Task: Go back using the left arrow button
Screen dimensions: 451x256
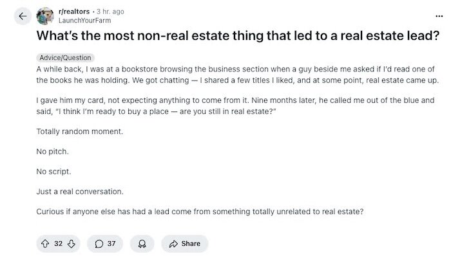Action: tap(23, 16)
